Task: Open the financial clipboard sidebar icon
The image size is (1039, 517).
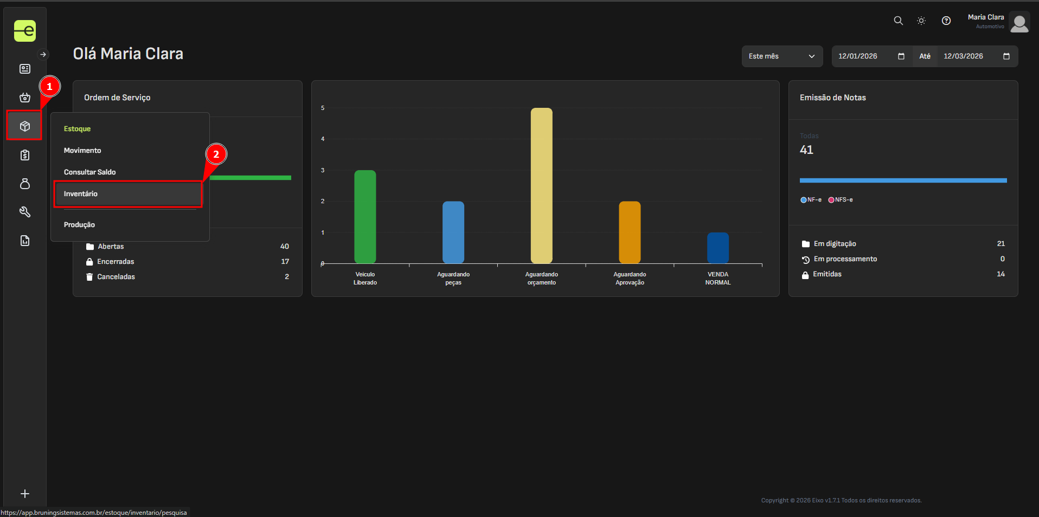Action: (25, 156)
